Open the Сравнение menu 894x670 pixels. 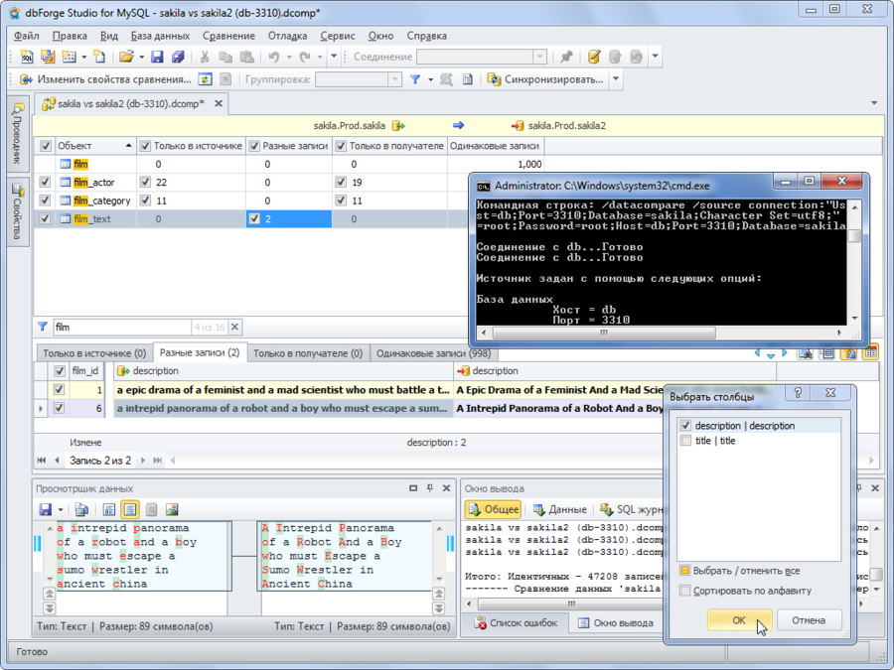pos(228,36)
